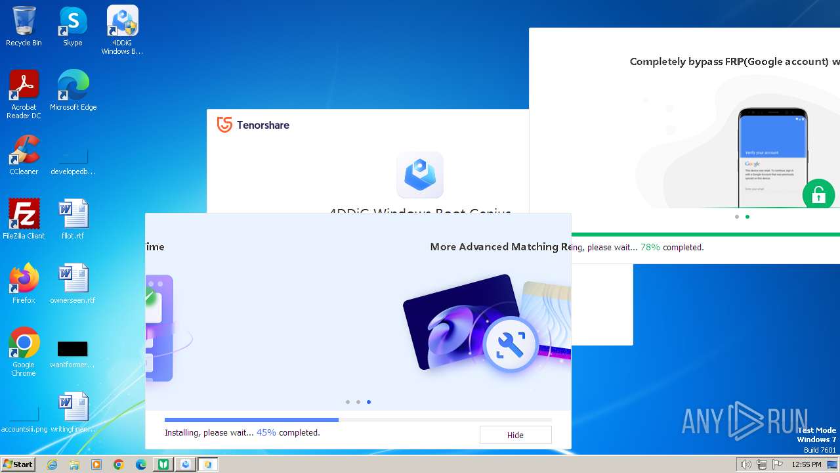The image size is (840, 473).
Task: Open Edge from the taskbar
Action: [141, 464]
